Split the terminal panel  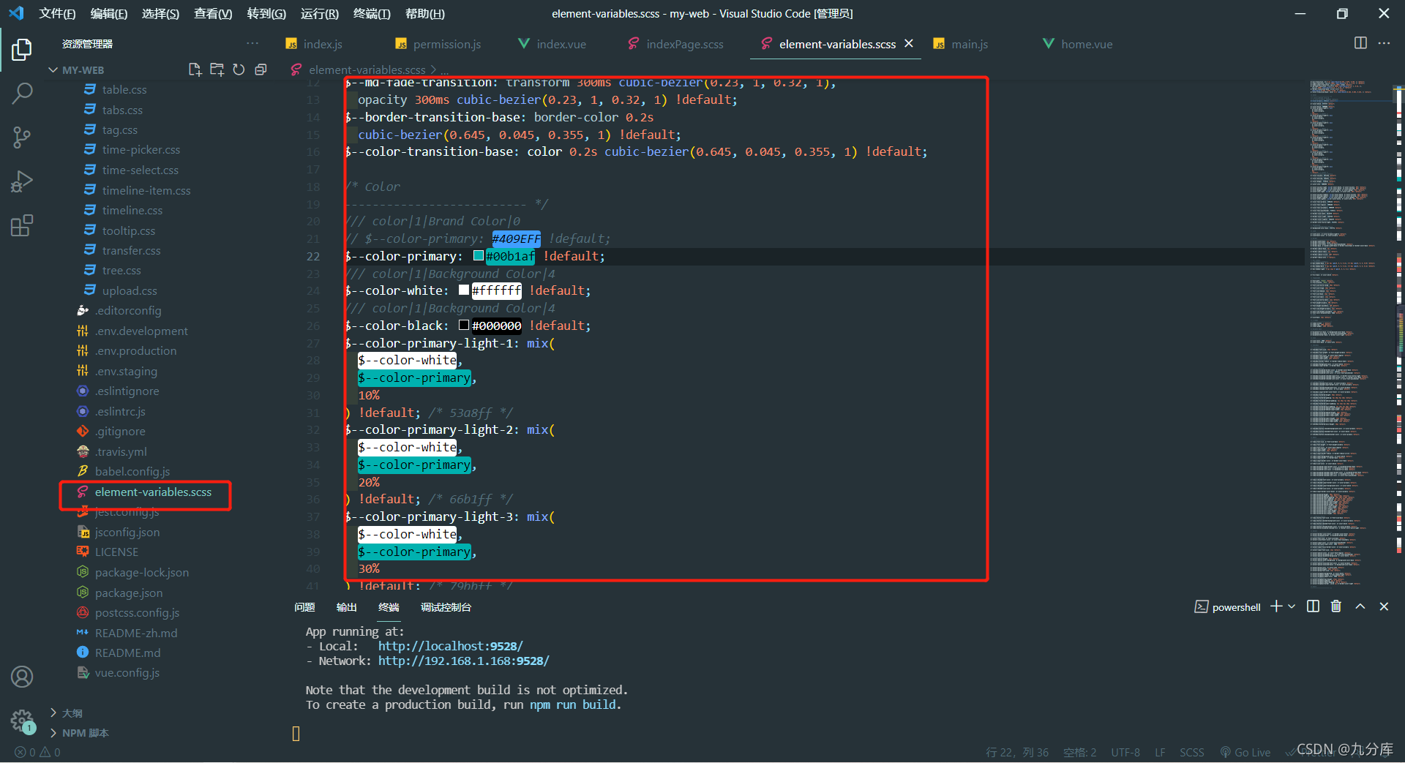1313,606
